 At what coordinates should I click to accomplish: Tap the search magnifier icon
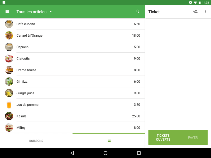point(137,12)
